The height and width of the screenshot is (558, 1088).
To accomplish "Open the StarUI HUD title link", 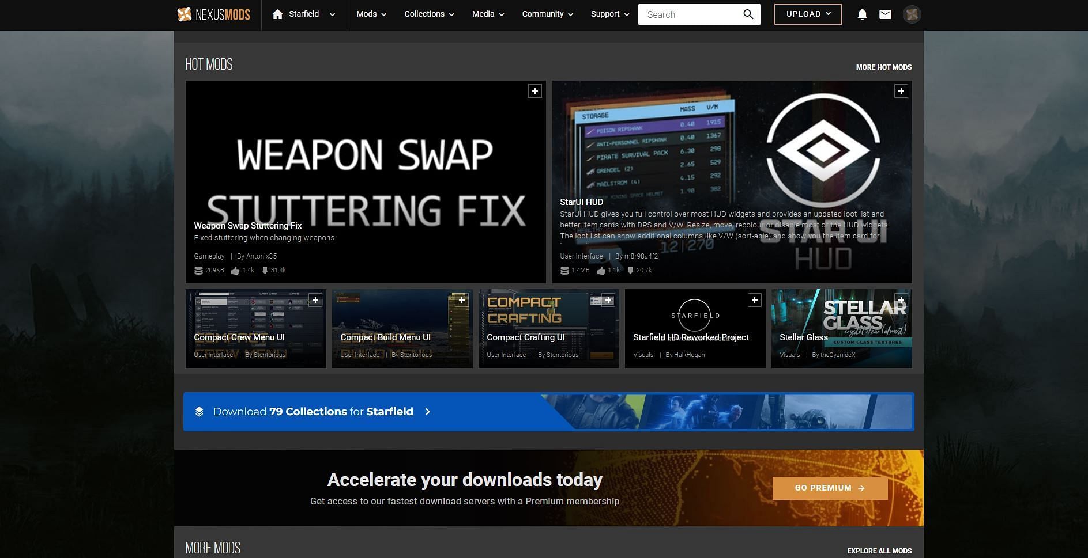I will [x=581, y=202].
